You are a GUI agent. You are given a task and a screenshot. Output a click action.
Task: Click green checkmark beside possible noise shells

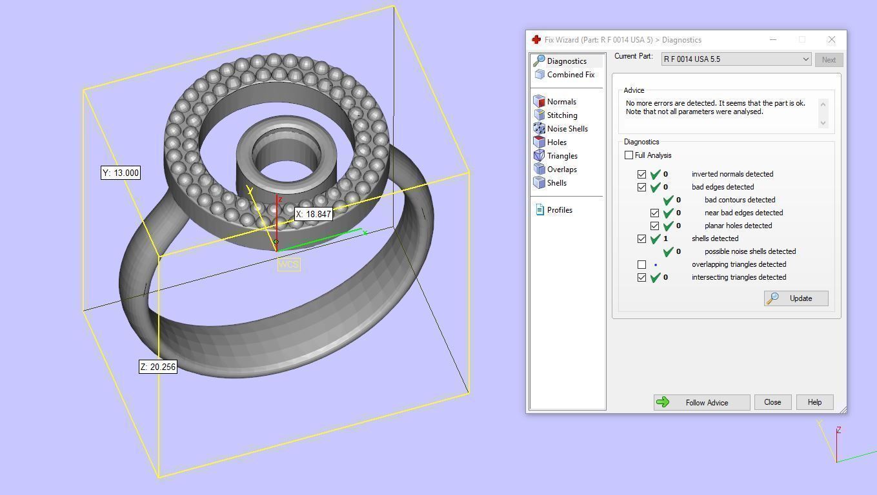[669, 251]
